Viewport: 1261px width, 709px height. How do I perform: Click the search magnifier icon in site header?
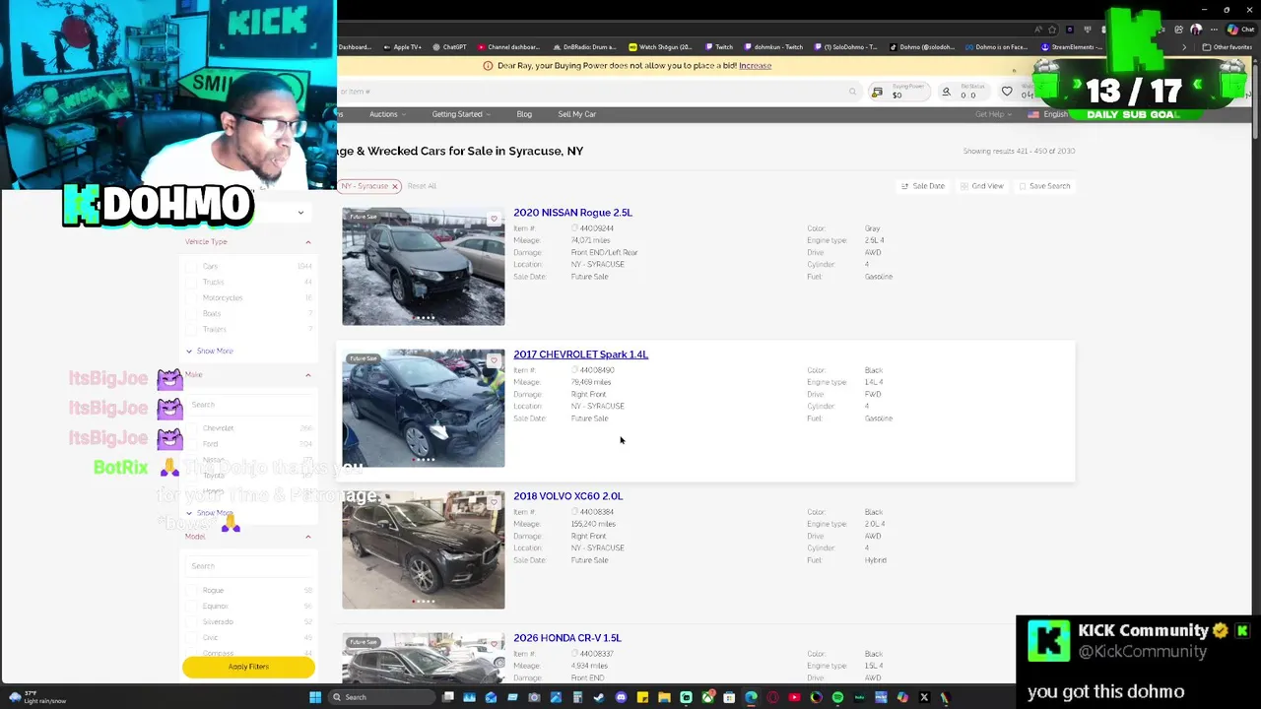pos(852,92)
